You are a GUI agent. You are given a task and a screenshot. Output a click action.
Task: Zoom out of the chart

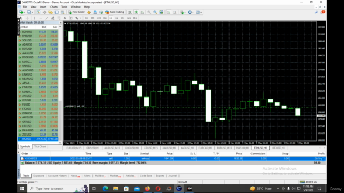[x=155, y=12]
